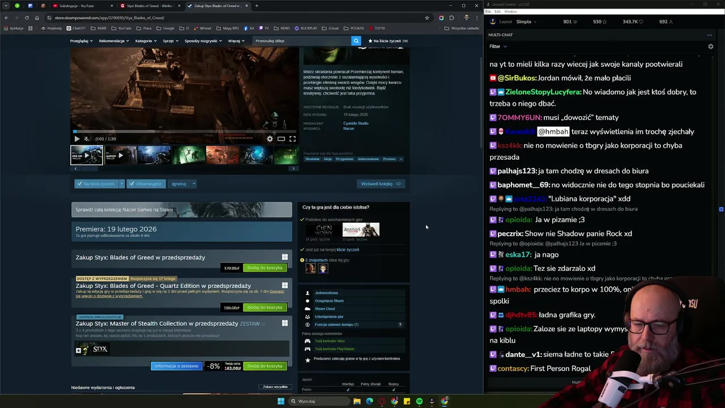This screenshot has height=408, width=725.
Task: Expand Sprzęt store menu
Action: pyautogui.click(x=170, y=41)
